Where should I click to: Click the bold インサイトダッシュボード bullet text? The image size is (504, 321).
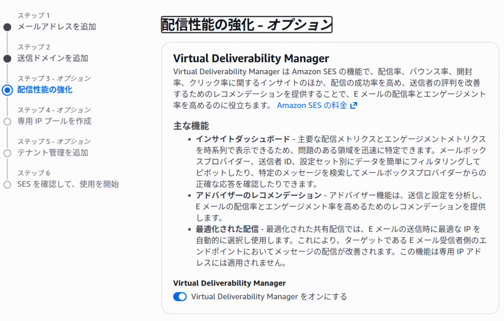243,139
